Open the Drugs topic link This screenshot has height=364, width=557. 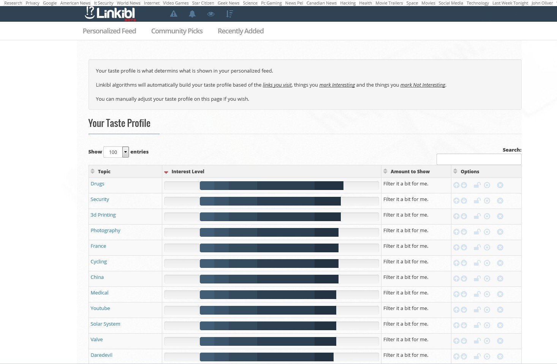(97, 184)
